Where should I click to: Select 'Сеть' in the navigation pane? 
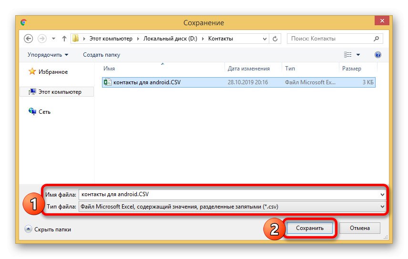(44, 112)
